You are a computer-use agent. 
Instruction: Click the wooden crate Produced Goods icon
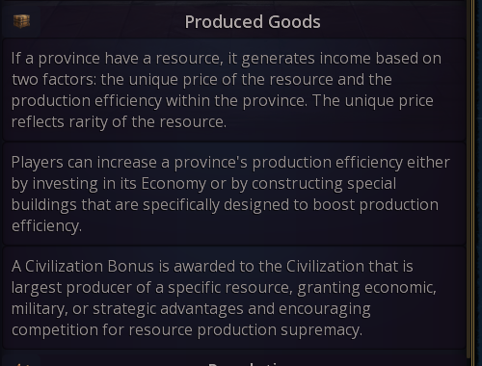(x=21, y=21)
